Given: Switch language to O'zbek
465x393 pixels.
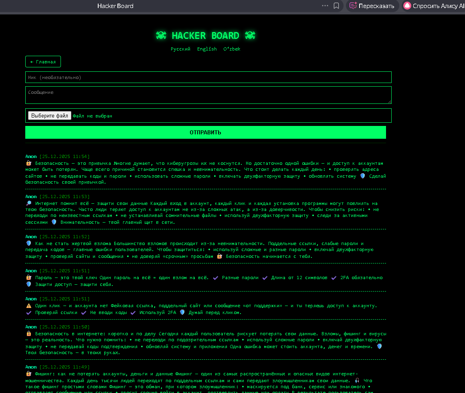Looking at the screenshot, I should [232, 49].
